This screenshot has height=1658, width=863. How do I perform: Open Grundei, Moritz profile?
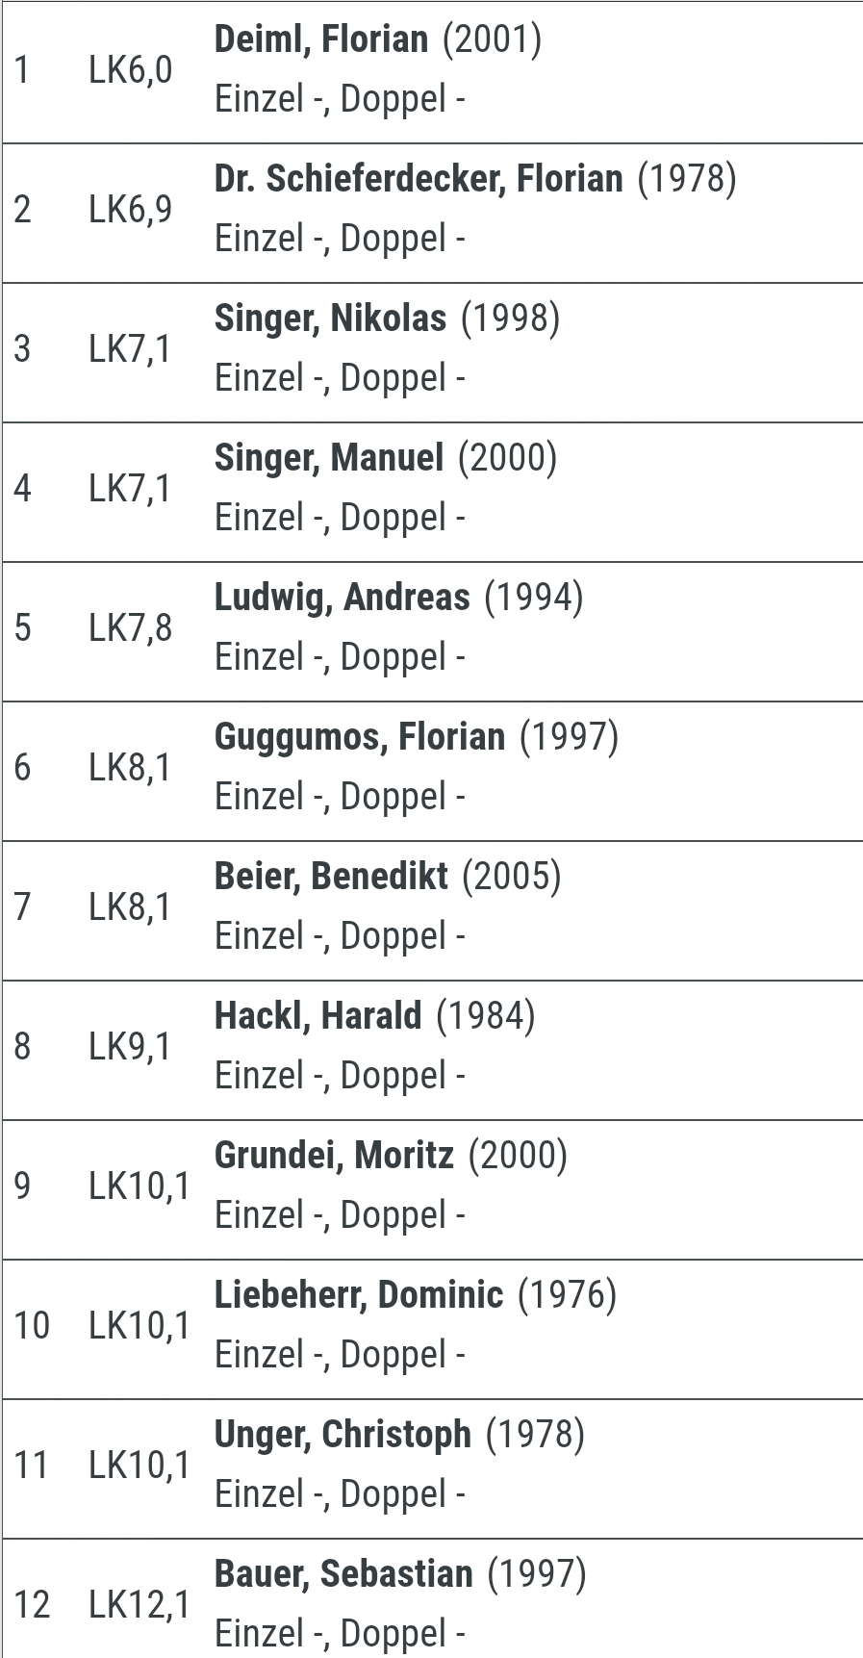click(334, 1156)
